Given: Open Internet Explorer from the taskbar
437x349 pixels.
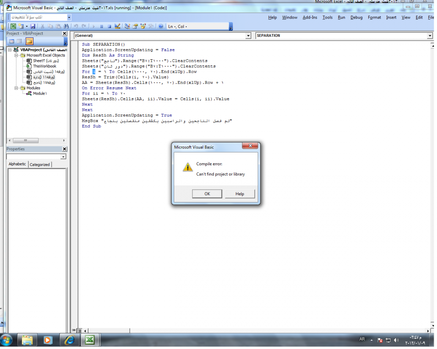Looking at the screenshot, I should (69, 340).
